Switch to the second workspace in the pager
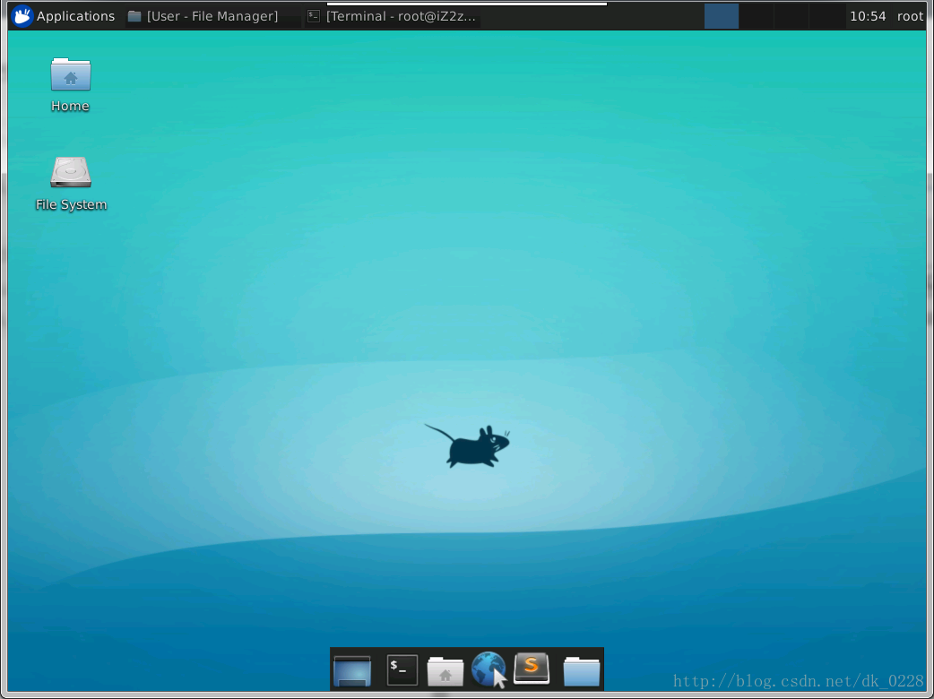The image size is (934, 699). tap(757, 16)
